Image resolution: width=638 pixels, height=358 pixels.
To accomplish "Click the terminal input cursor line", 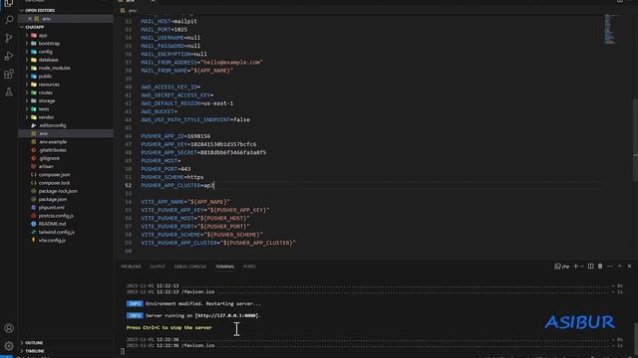I will point(123,351).
